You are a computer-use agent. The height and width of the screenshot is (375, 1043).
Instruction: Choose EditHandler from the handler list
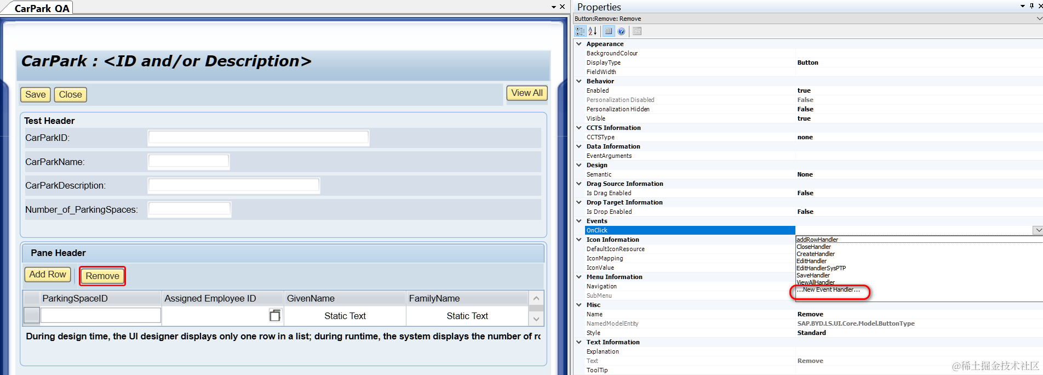(x=811, y=261)
